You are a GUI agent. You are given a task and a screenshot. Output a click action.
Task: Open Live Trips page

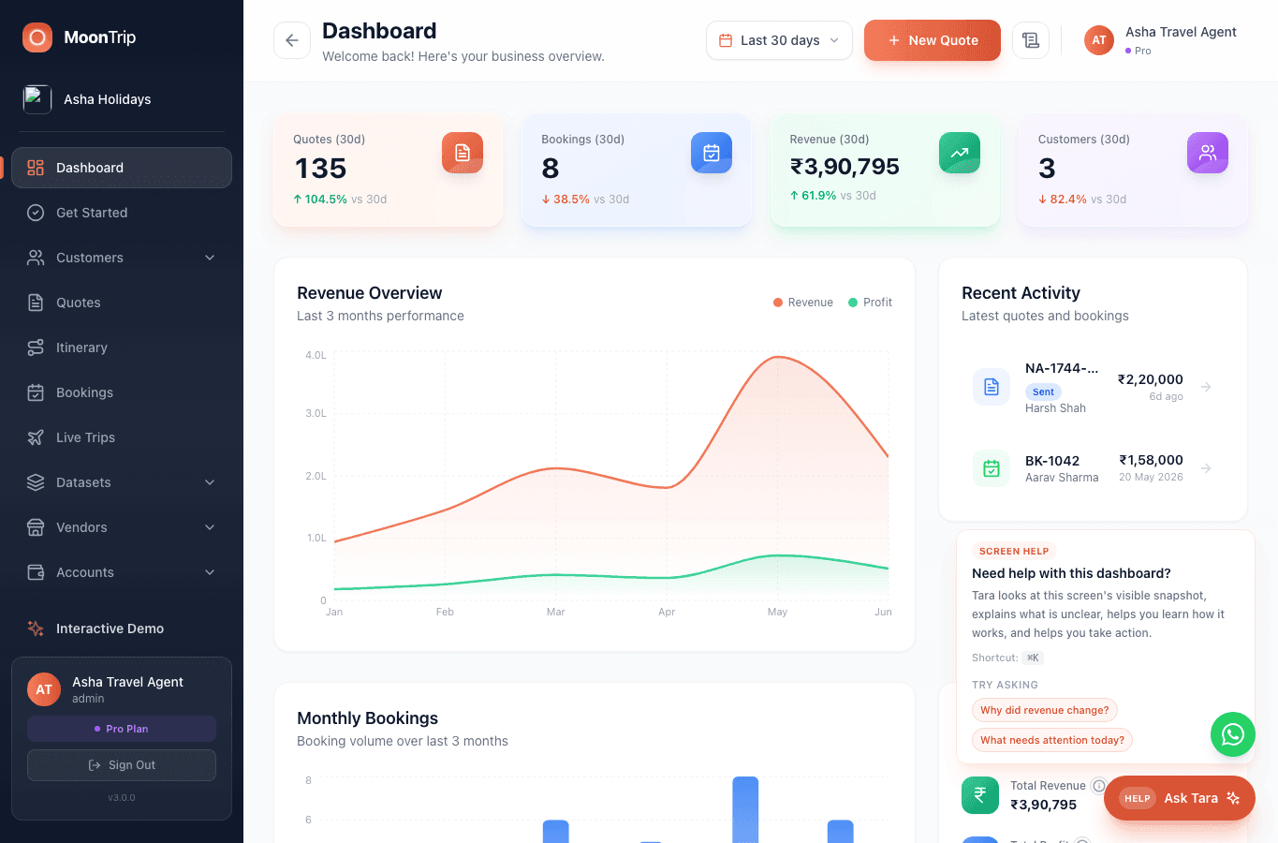point(122,437)
